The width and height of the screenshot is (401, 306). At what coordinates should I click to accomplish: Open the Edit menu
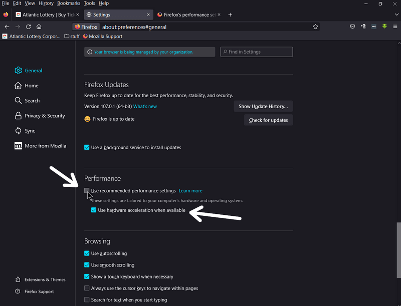coord(17,4)
